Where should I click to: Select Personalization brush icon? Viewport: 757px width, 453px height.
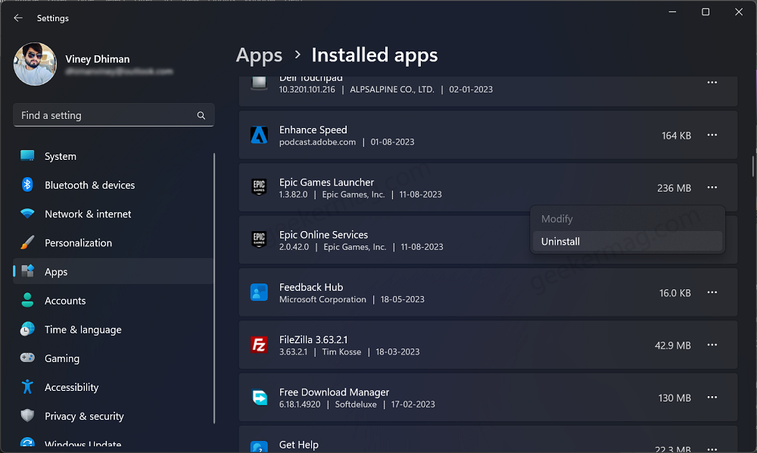tap(27, 242)
